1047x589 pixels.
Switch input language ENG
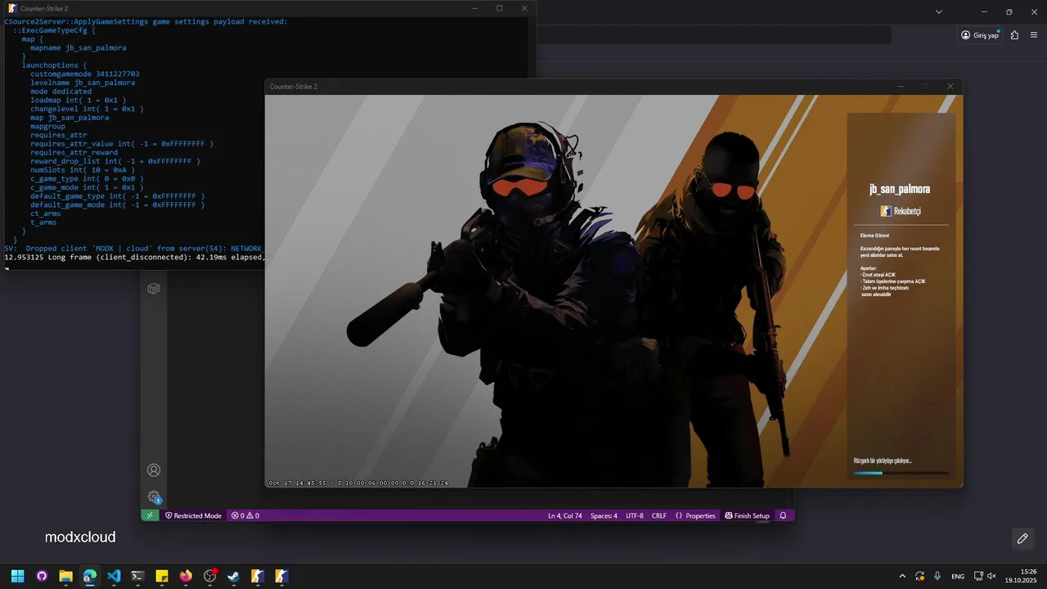click(958, 576)
